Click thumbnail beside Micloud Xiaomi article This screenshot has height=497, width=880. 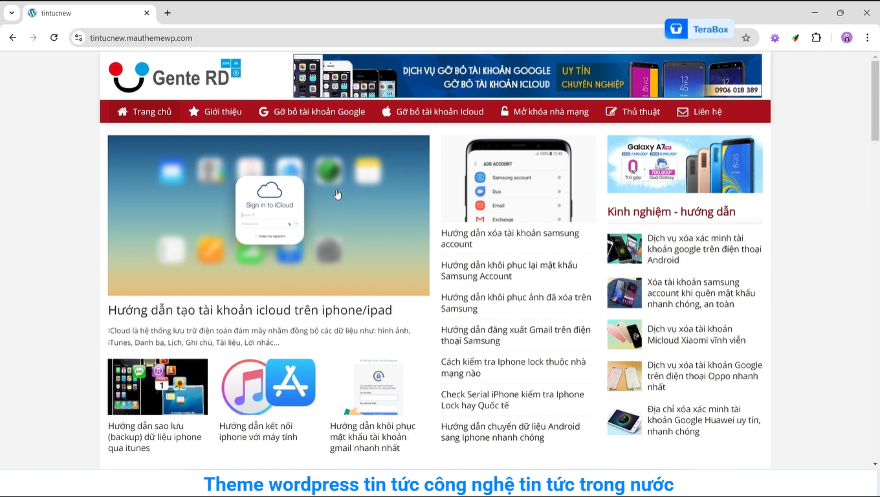(x=624, y=335)
